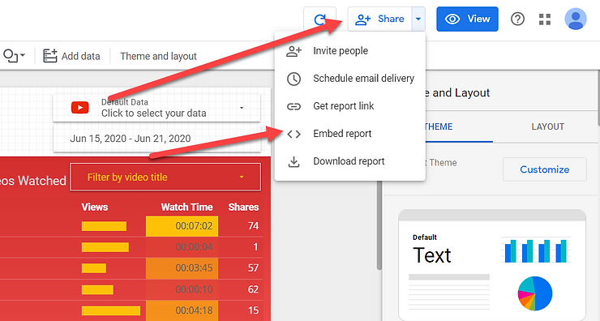Sort by the Watch Time column header
The height and width of the screenshot is (321, 600).
coord(186,207)
